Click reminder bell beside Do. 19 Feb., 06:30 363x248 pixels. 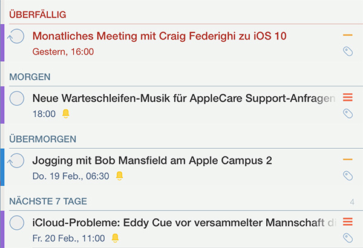(119, 176)
